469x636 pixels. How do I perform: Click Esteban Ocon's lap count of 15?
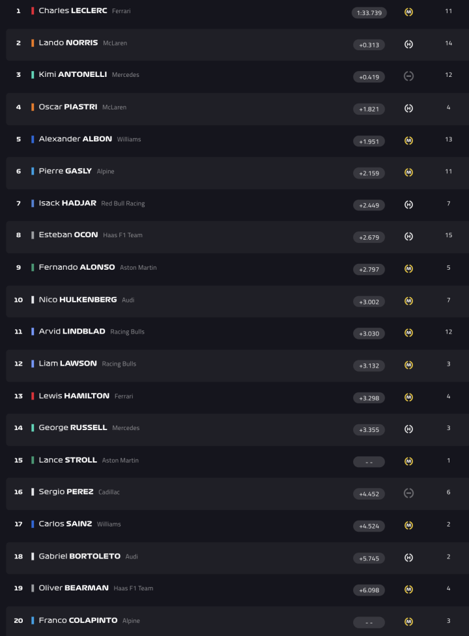point(448,235)
